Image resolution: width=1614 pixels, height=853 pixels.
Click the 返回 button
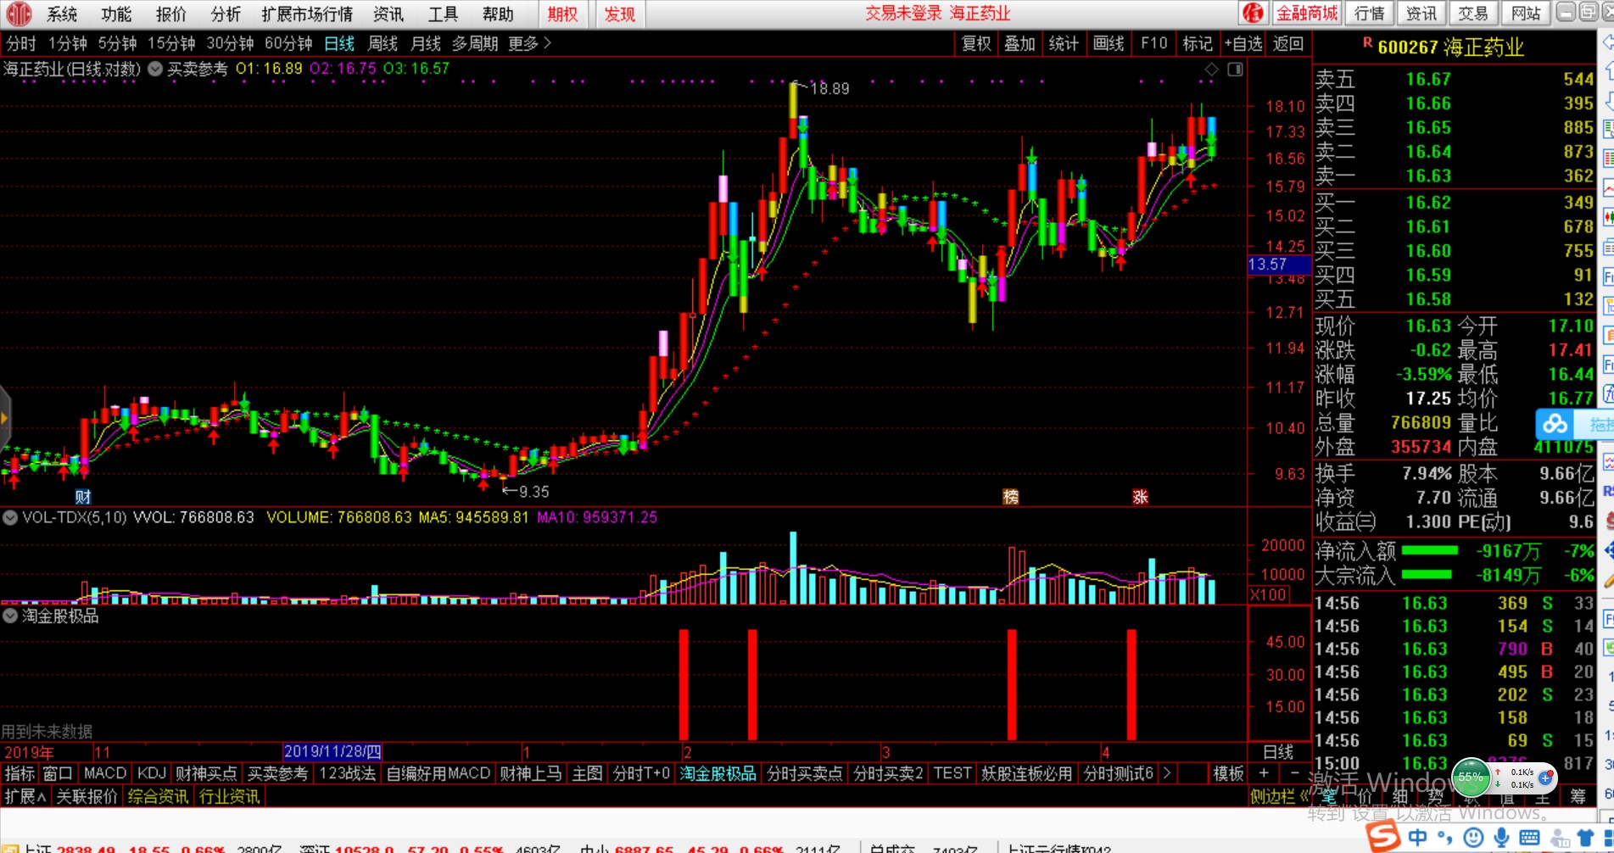coord(1288,43)
